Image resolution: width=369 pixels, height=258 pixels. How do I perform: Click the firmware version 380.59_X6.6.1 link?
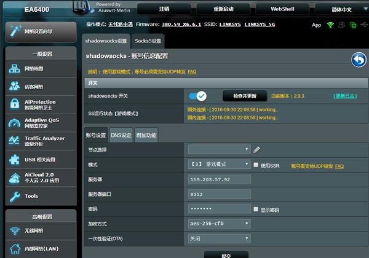tap(181, 25)
